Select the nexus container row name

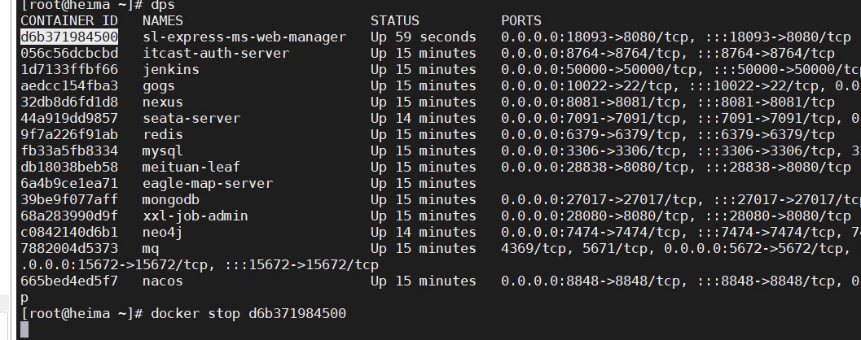[x=163, y=102]
